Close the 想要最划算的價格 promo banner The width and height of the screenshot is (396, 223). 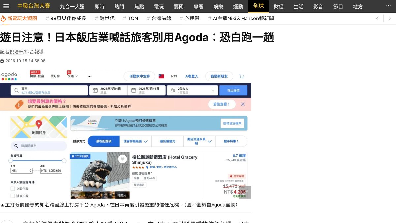click(x=243, y=104)
